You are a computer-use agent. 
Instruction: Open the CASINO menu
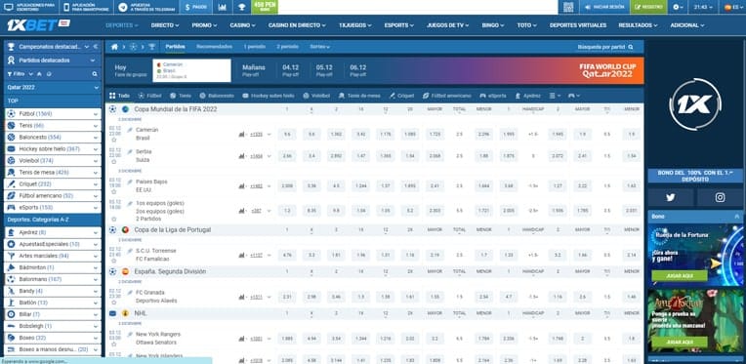[242, 25]
